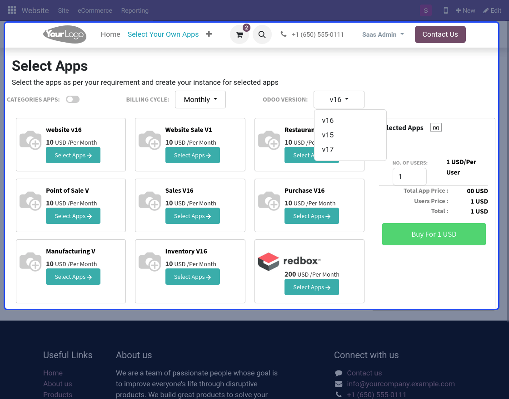
Task: Open Select Your Own Apps page
Action: (x=163, y=34)
